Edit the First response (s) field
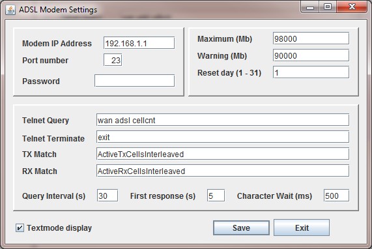The height and width of the screenshot is (249, 372). point(216,196)
